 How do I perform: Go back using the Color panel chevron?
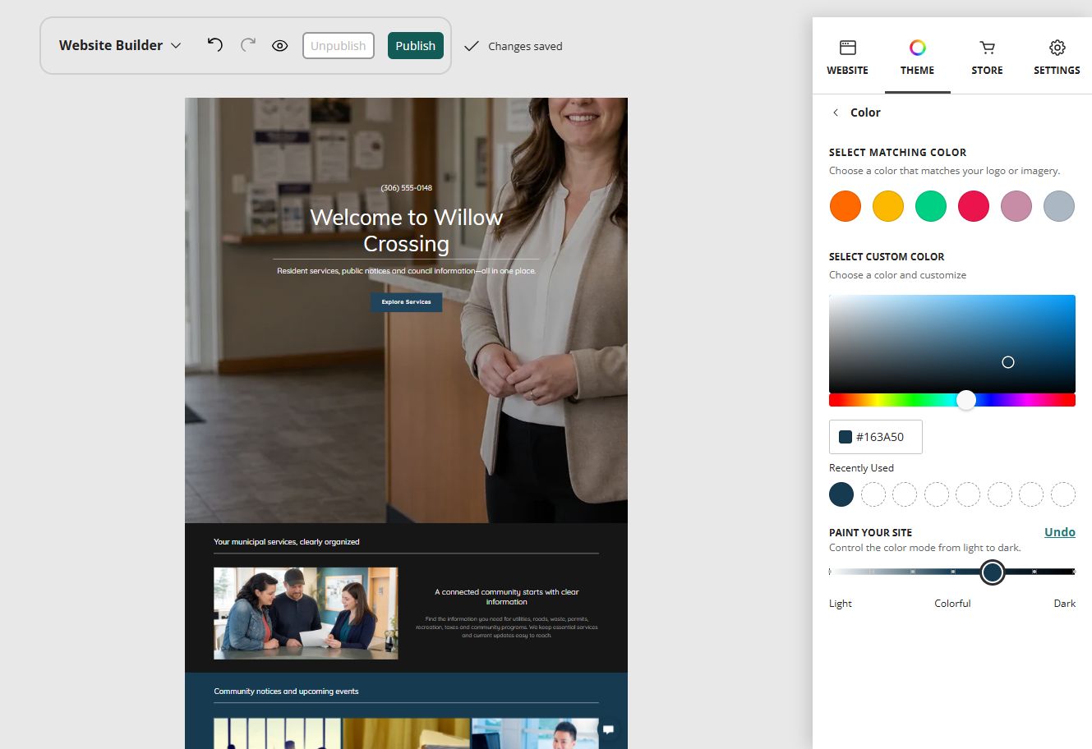click(836, 113)
